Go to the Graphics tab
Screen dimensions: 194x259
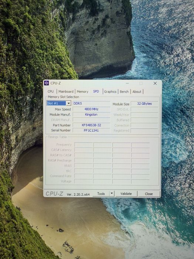110,91
